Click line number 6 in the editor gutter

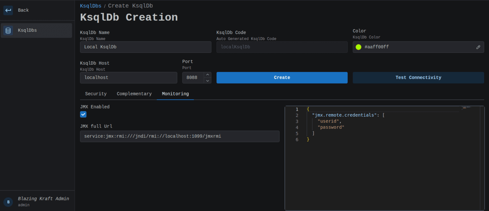click(x=297, y=140)
